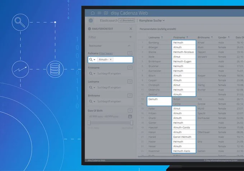
Task: Select the Brinkmann lastname cell
Action: (x=159, y=61)
